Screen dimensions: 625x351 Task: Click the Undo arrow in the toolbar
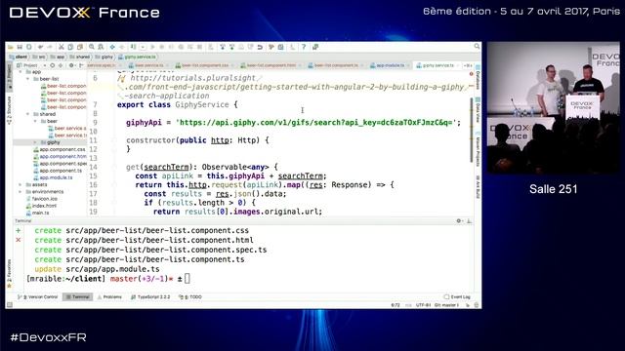click(x=40, y=47)
